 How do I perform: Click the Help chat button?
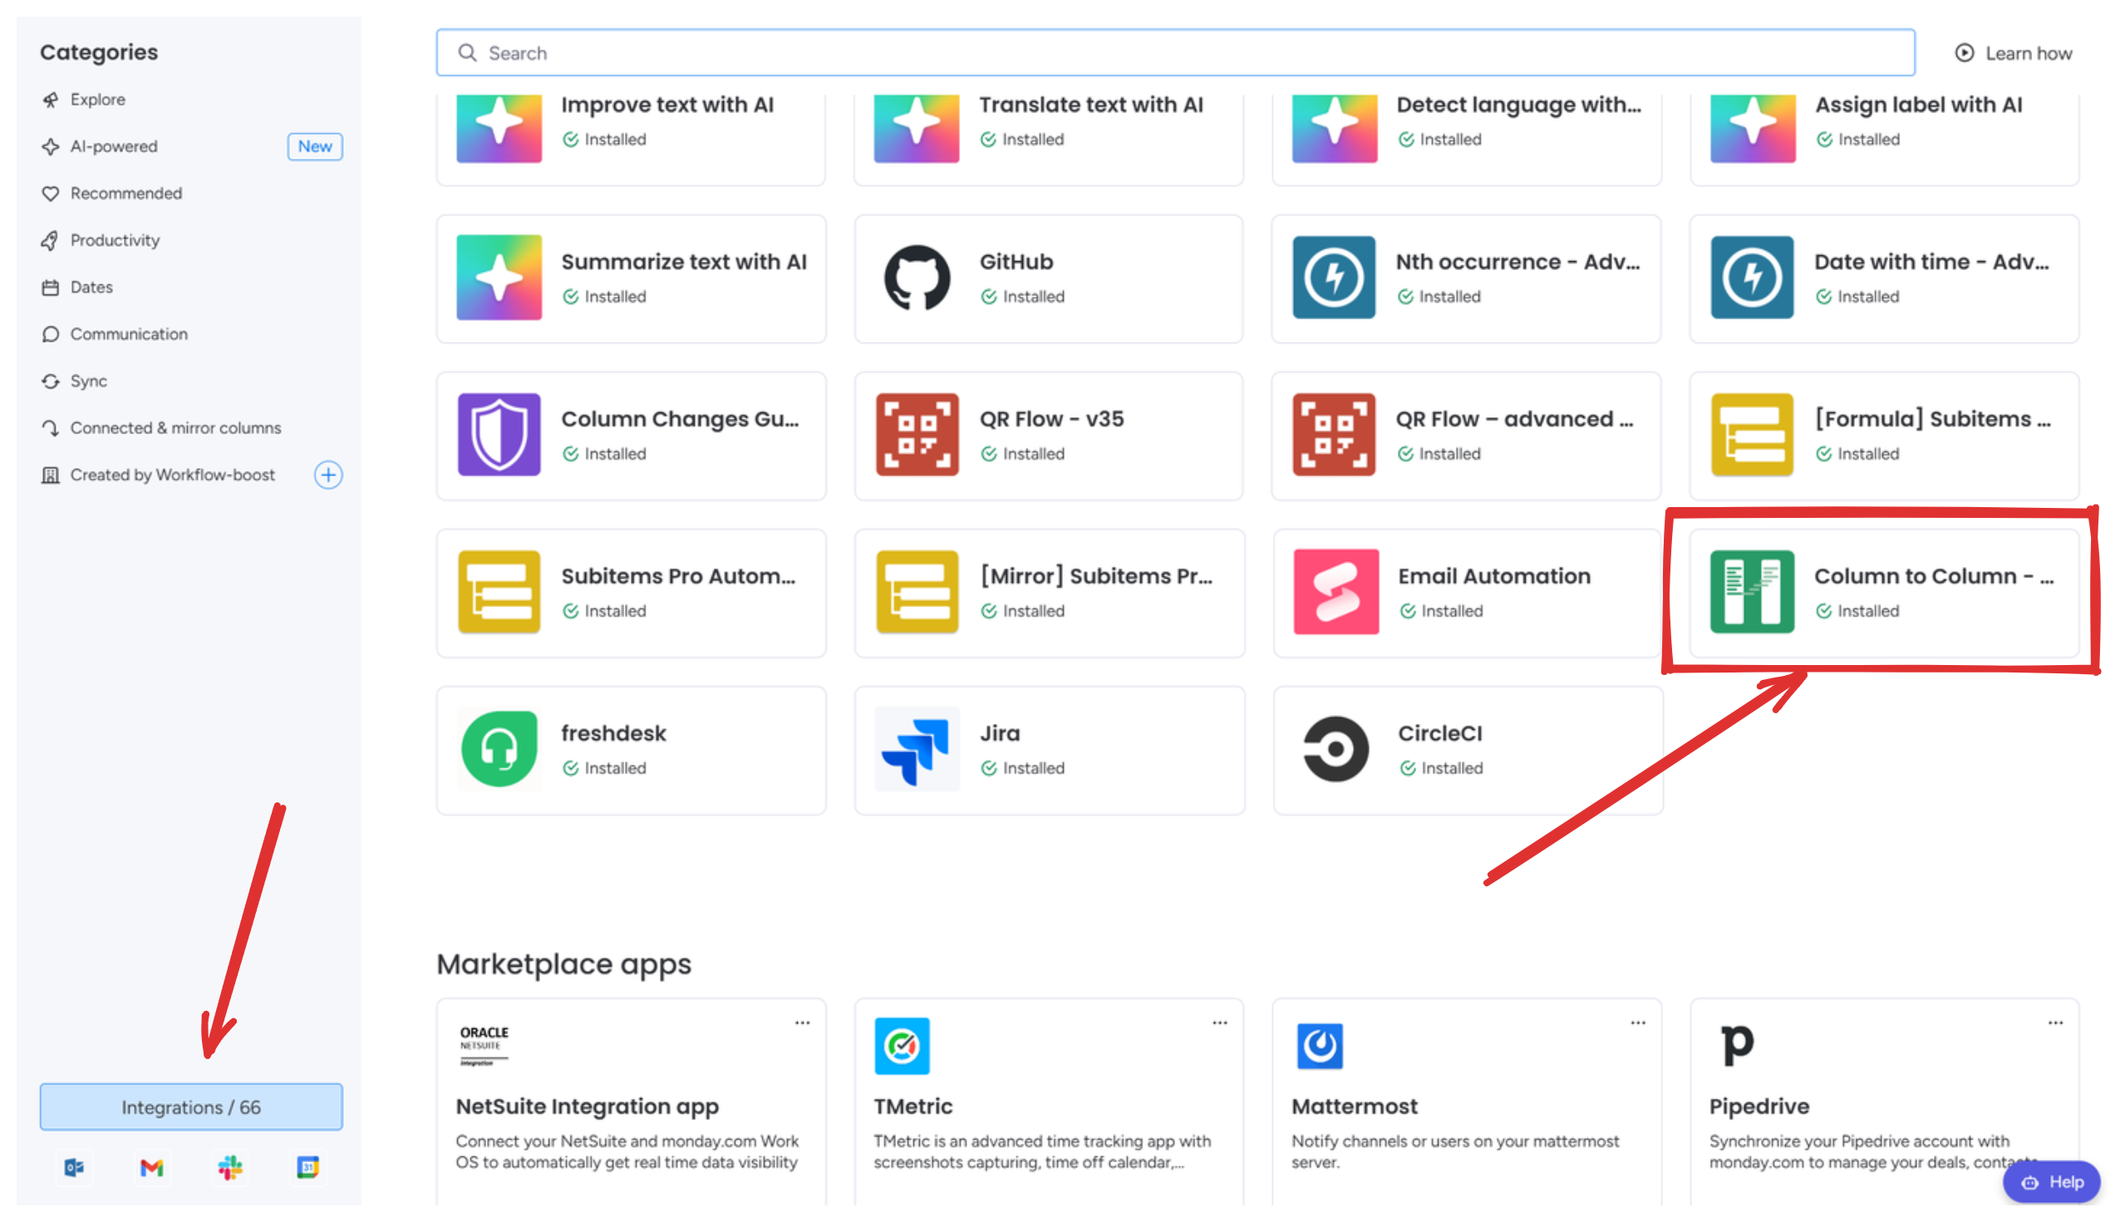pyautogui.click(x=2052, y=1182)
